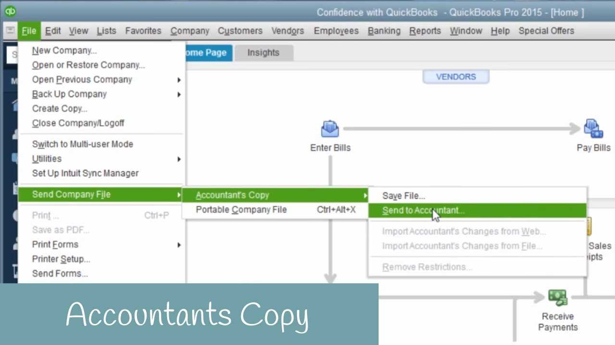Switch to the Home Page tab
This screenshot has width=615, height=345.
(209, 53)
